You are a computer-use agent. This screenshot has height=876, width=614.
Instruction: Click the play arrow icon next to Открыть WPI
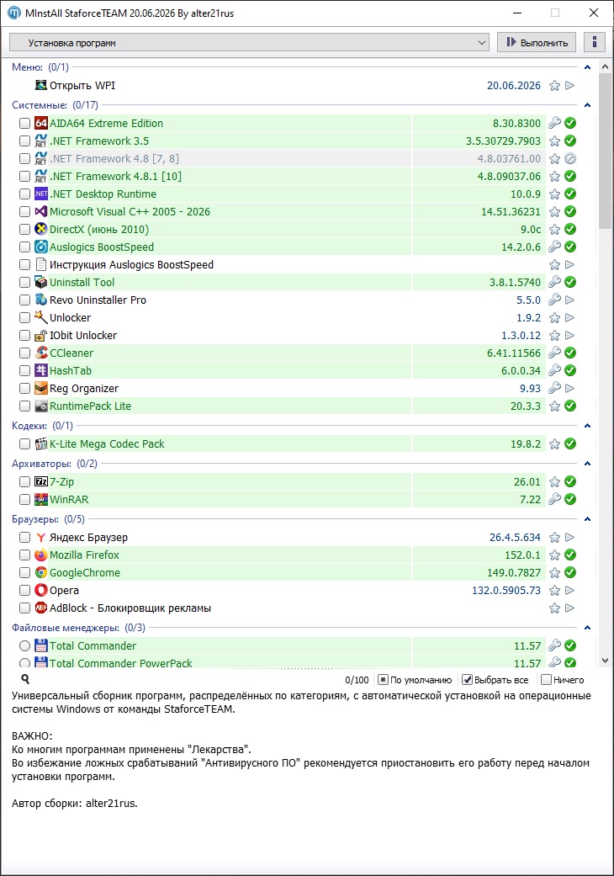tap(570, 86)
